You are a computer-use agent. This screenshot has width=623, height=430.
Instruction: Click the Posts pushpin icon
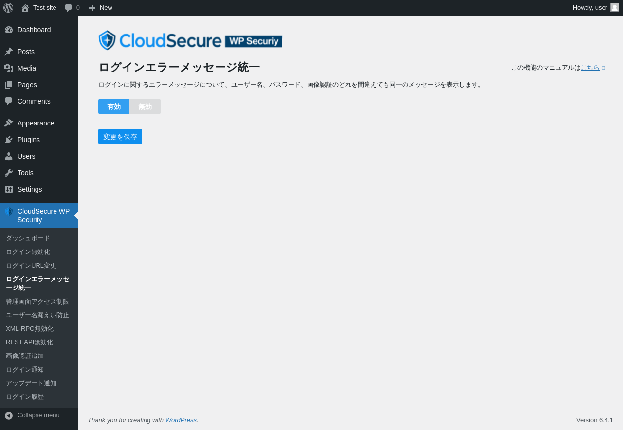pyautogui.click(x=9, y=52)
